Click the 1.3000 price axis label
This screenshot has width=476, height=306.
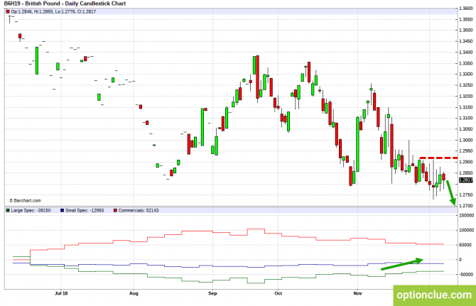coord(466,140)
